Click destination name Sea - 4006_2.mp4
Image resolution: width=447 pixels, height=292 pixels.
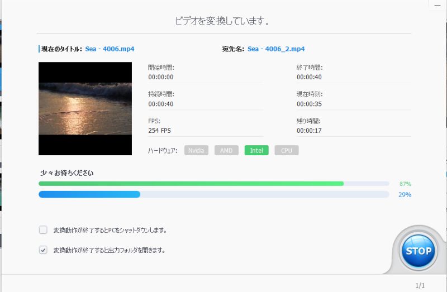click(276, 49)
